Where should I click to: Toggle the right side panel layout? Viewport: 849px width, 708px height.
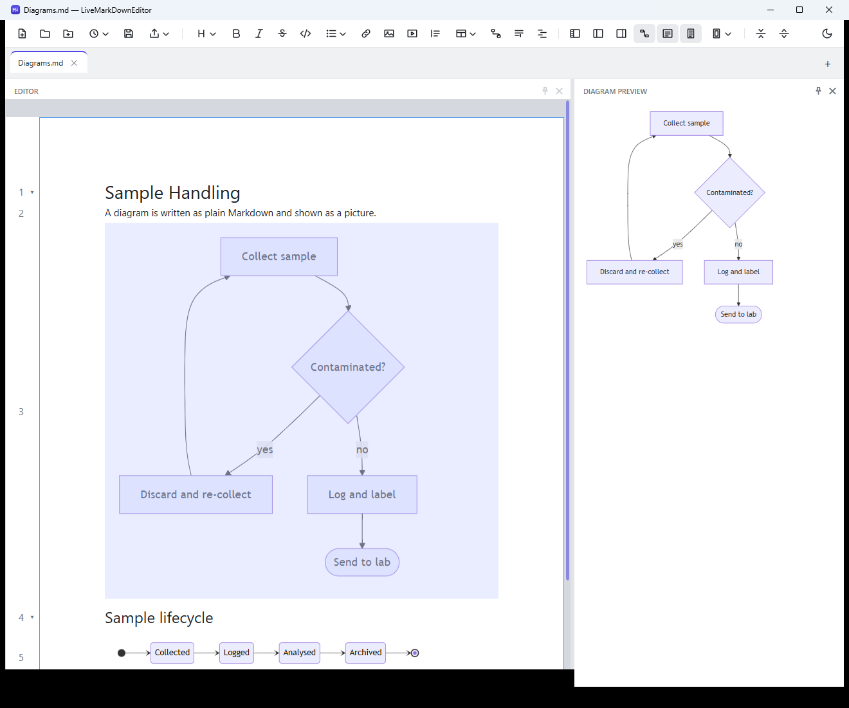pyautogui.click(x=621, y=33)
